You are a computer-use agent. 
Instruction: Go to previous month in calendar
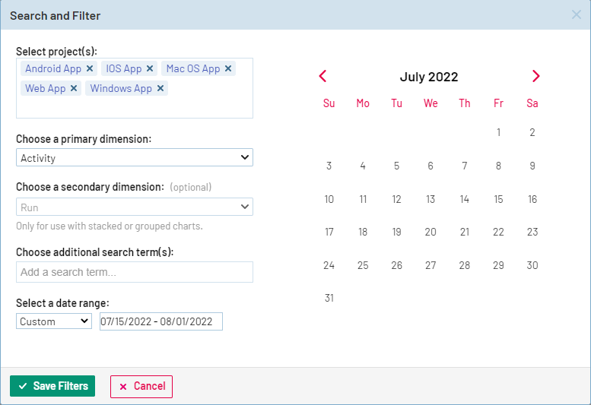click(323, 76)
